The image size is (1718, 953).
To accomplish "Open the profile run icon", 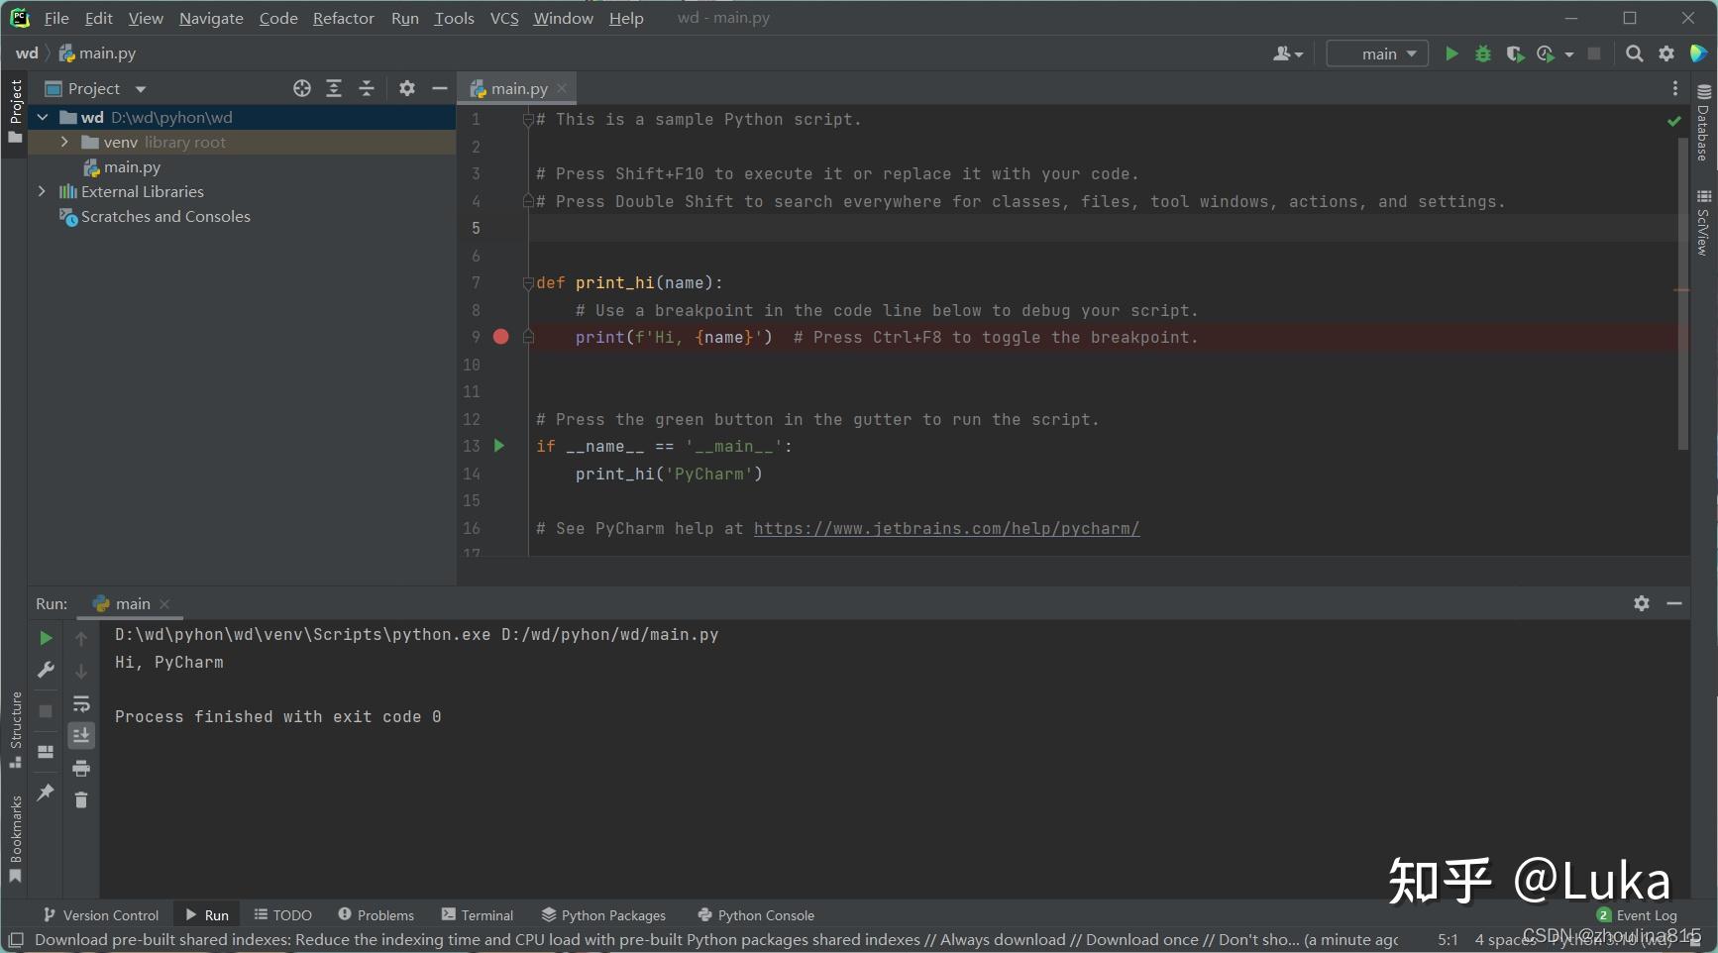I will tap(1546, 53).
